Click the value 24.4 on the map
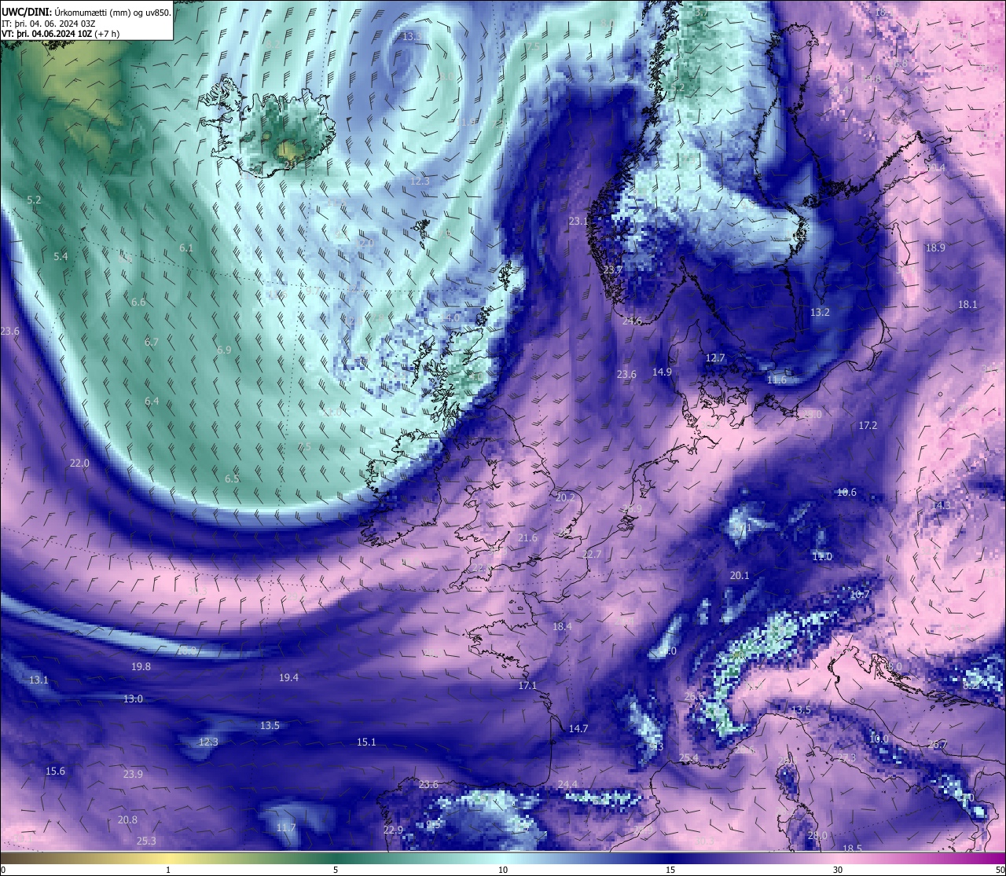This screenshot has height=876, width=1006. [567, 784]
